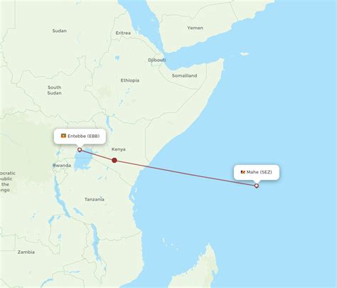Select the Djibouti map label

tap(157, 60)
